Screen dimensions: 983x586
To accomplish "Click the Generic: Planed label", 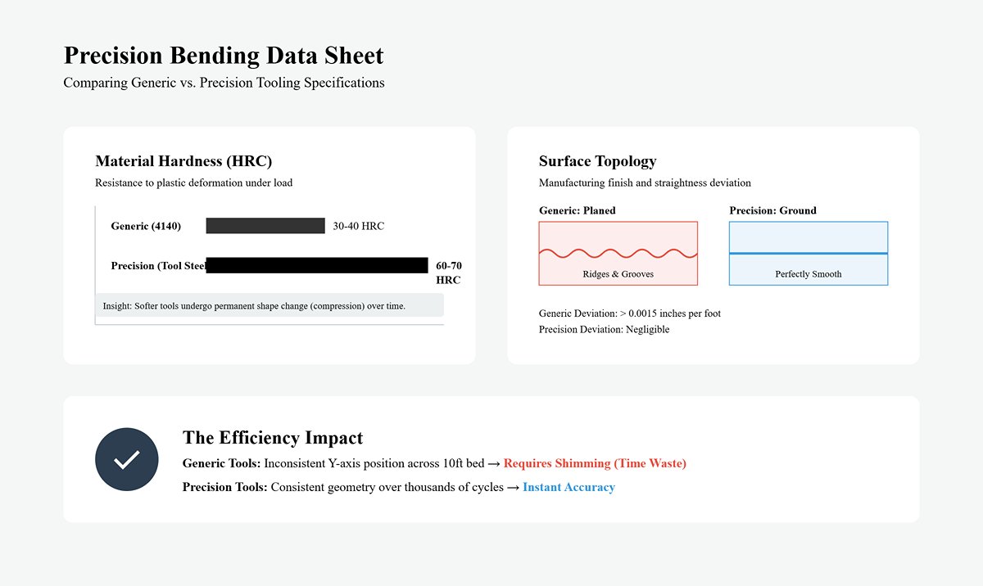I will pos(578,210).
